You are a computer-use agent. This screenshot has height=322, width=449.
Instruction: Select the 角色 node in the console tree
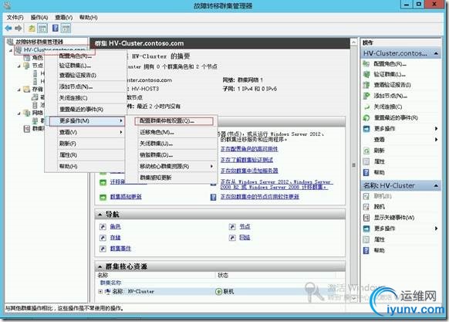(37, 58)
